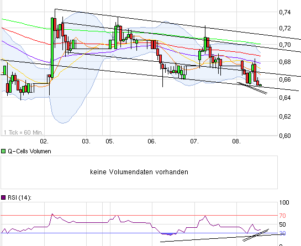Click the 0,64 price axis label
Viewport: 301px width, 246px height.
pos(285,98)
